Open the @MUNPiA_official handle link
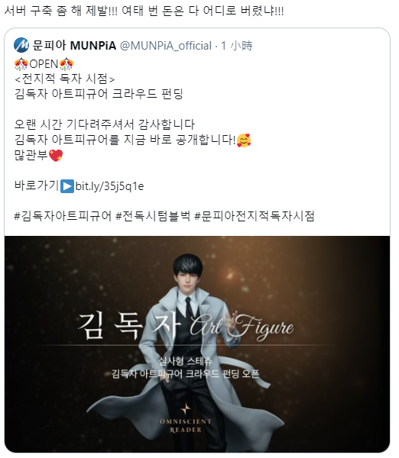Viewport: 399px width, 458px height. [166, 46]
